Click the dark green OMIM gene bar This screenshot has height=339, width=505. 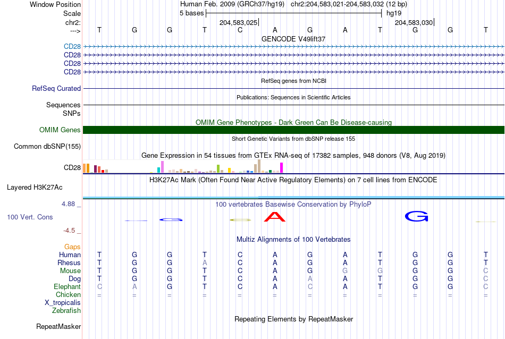[293, 130]
